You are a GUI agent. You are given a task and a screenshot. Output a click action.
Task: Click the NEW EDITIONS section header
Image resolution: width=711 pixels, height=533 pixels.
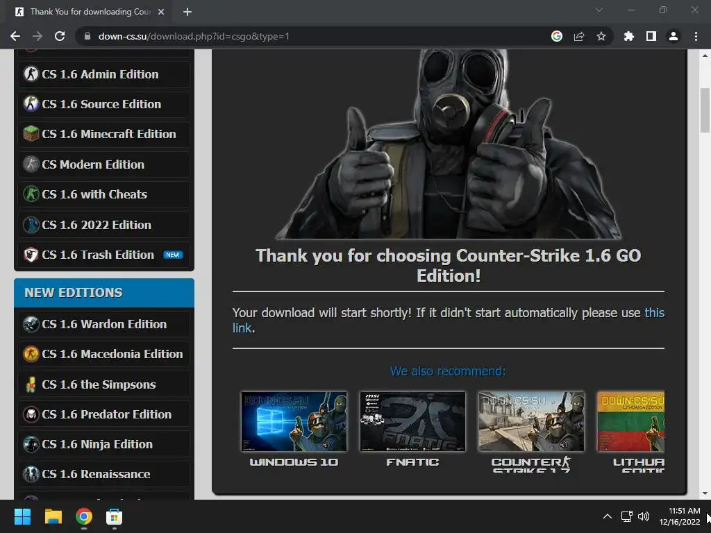[x=104, y=293]
